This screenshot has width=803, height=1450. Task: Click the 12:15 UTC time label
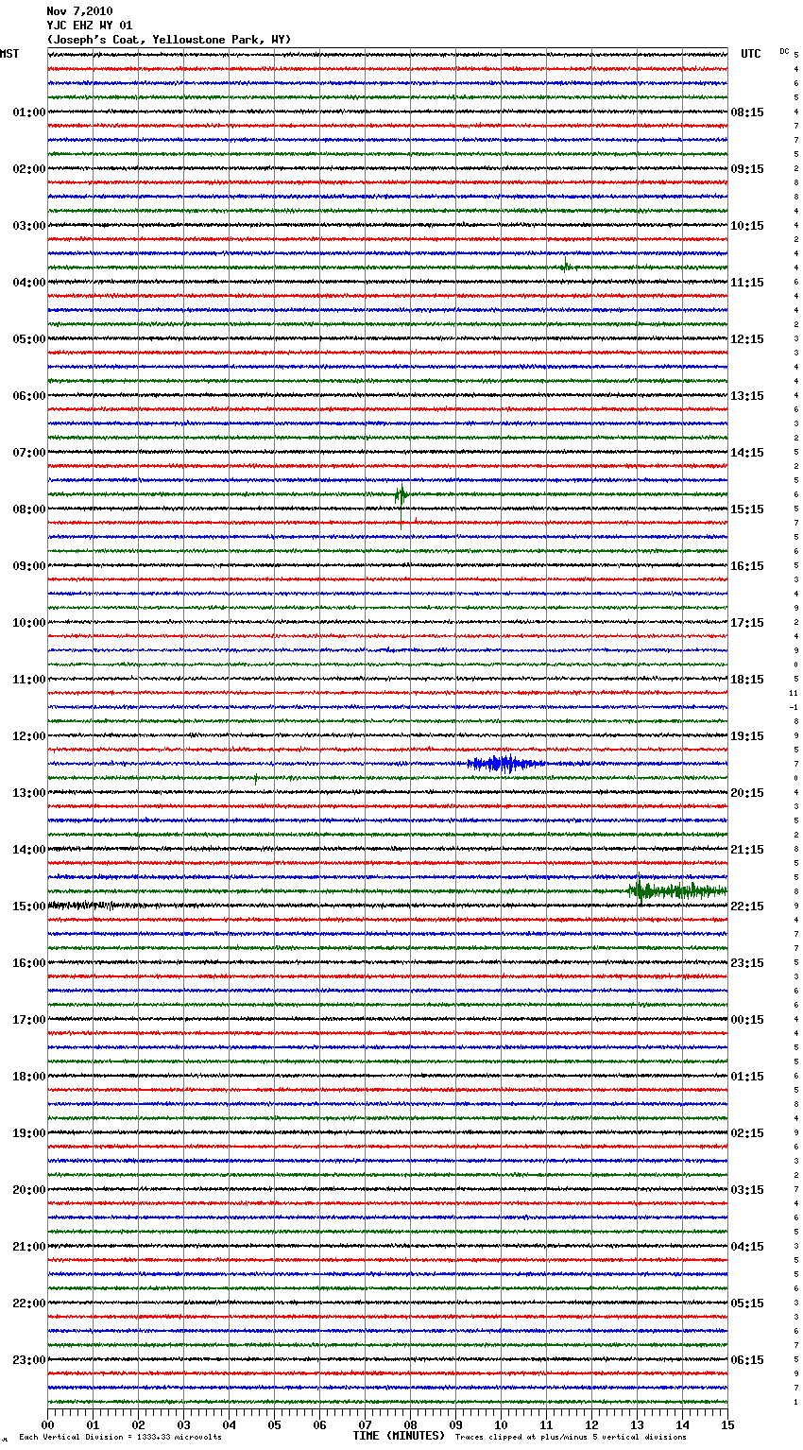click(x=747, y=339)
